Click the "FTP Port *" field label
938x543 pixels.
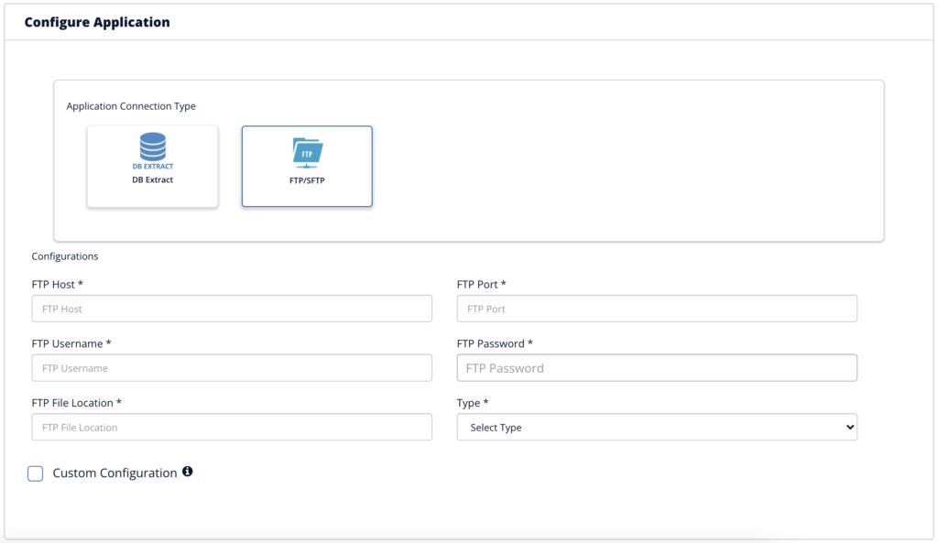[x=482, y=284]
